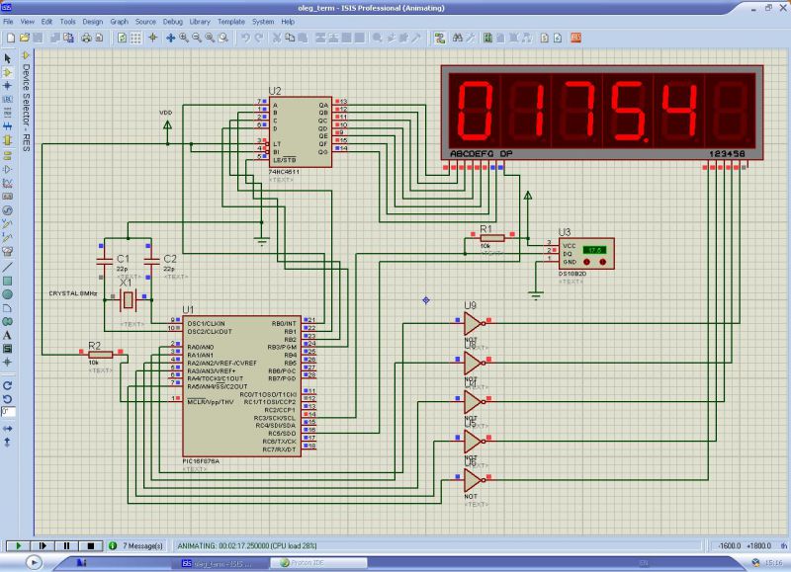Viewport: 791px width, 572px height.
Task: Select crystal X1 on the schematic
Action: (129, 300)
